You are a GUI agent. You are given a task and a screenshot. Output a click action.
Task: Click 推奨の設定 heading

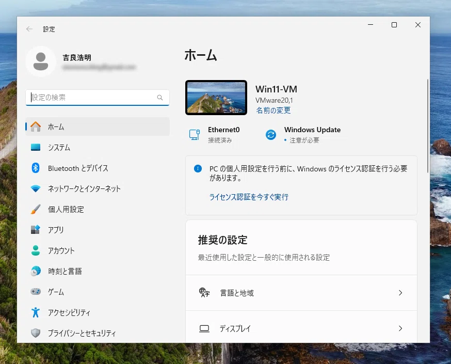pyautogui.click(x=222, y=240)
